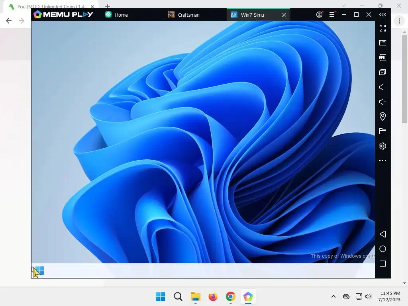This screenshot has height=306, width=408.
Task: Collapse the MEmu sidebar with the triple-chevron arrows
Action: point(382,15)
